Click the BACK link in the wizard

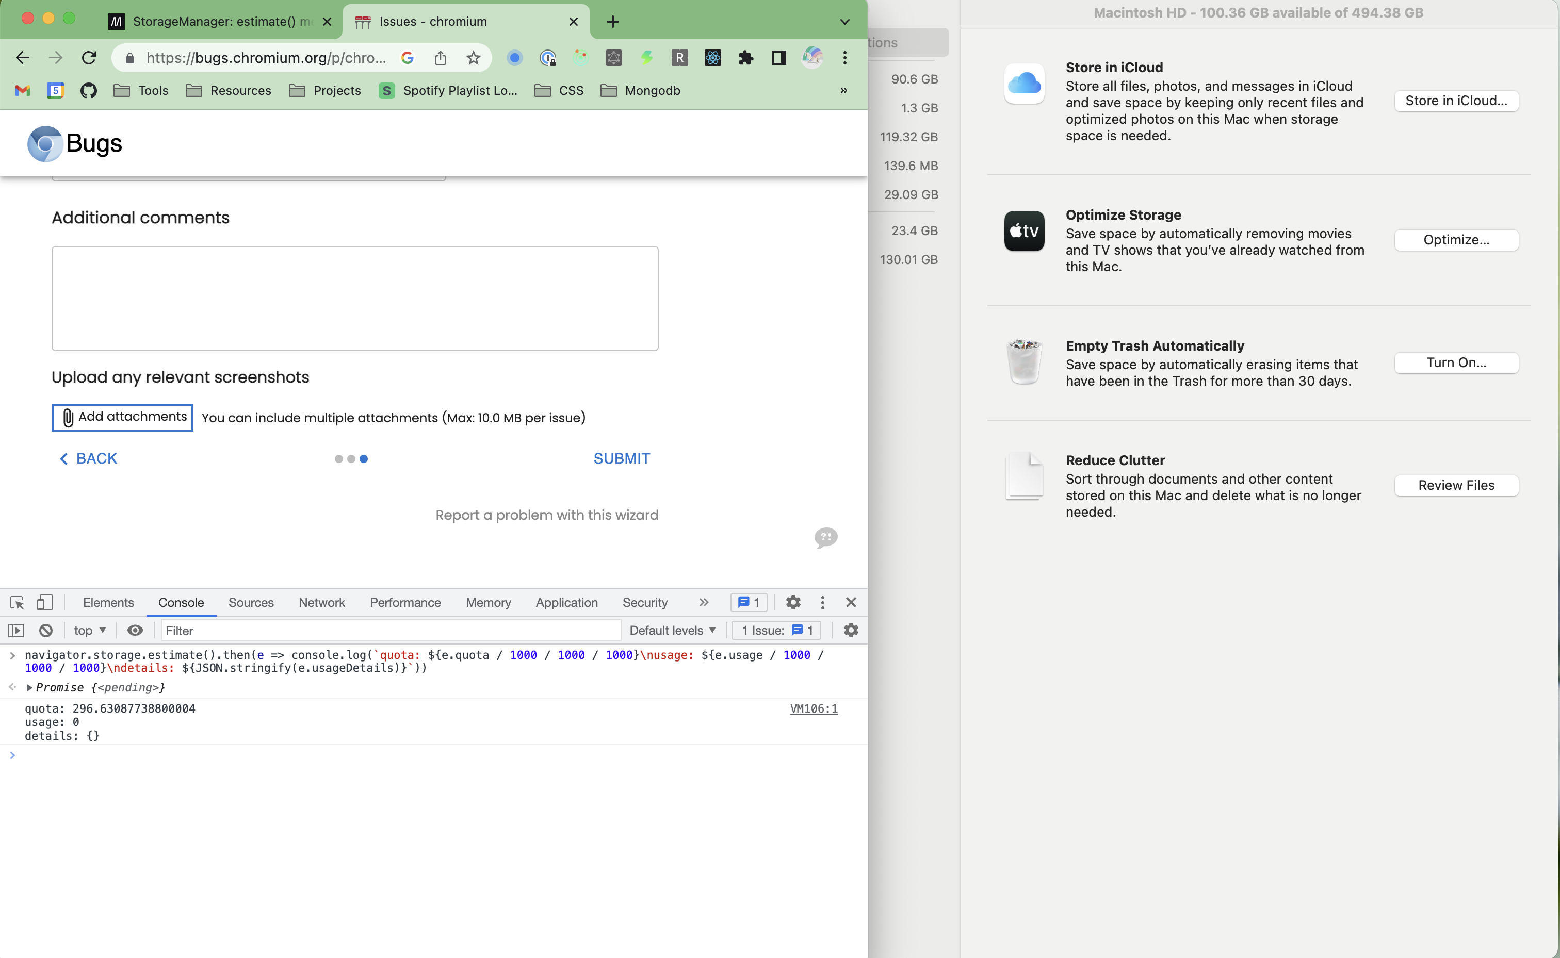tap(88, 459)
